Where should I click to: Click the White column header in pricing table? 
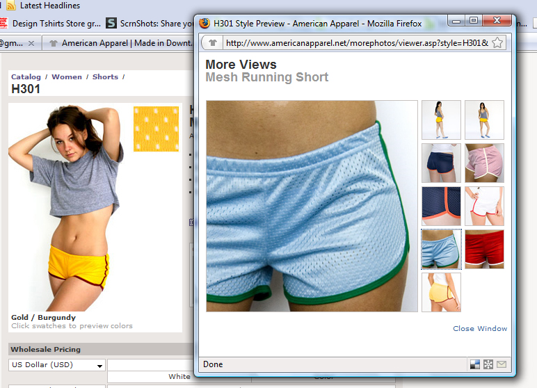[179, 376]
